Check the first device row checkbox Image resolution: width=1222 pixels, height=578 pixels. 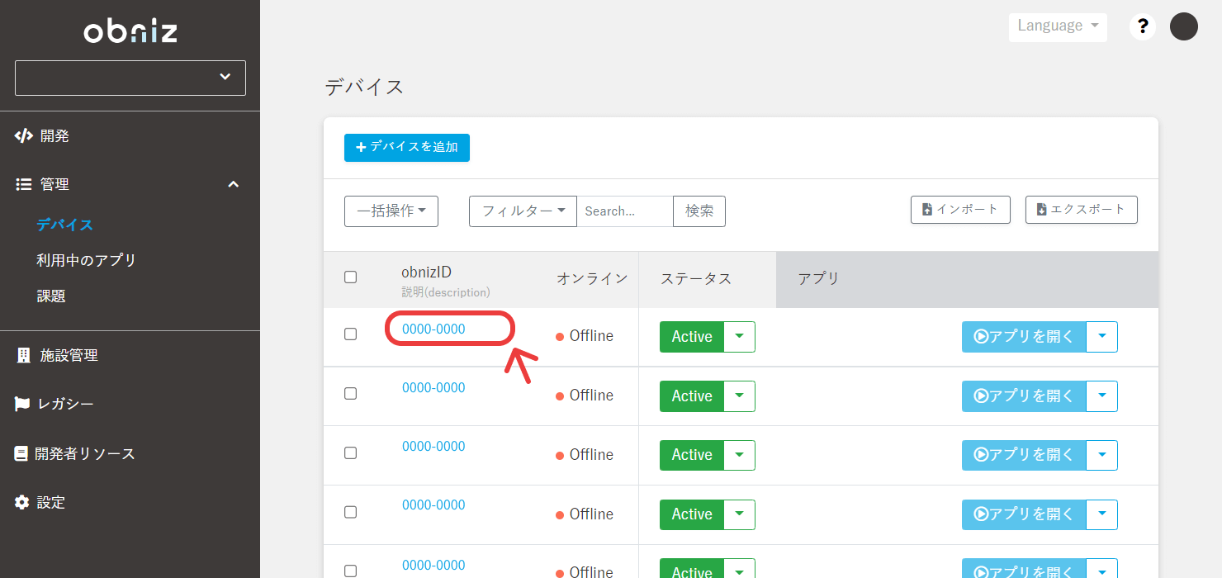(350, 334)
